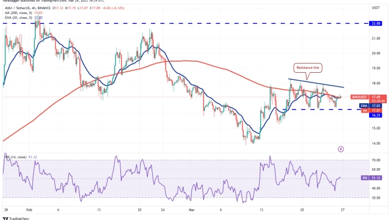Click the 21.00 price axis label
391x220 pixels.
tap(376, 38)
